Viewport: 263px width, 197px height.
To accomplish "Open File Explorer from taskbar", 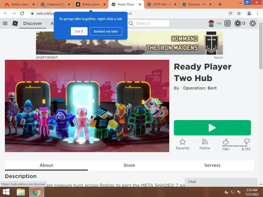I will (x=21, y=192).
